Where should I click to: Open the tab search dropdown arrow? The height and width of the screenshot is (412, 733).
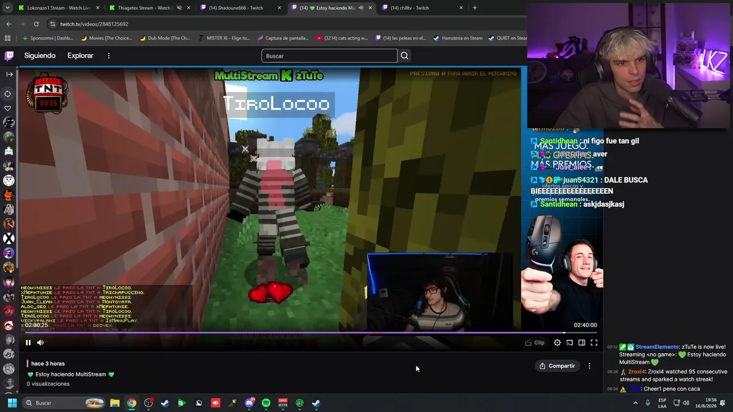pos(7,8)
